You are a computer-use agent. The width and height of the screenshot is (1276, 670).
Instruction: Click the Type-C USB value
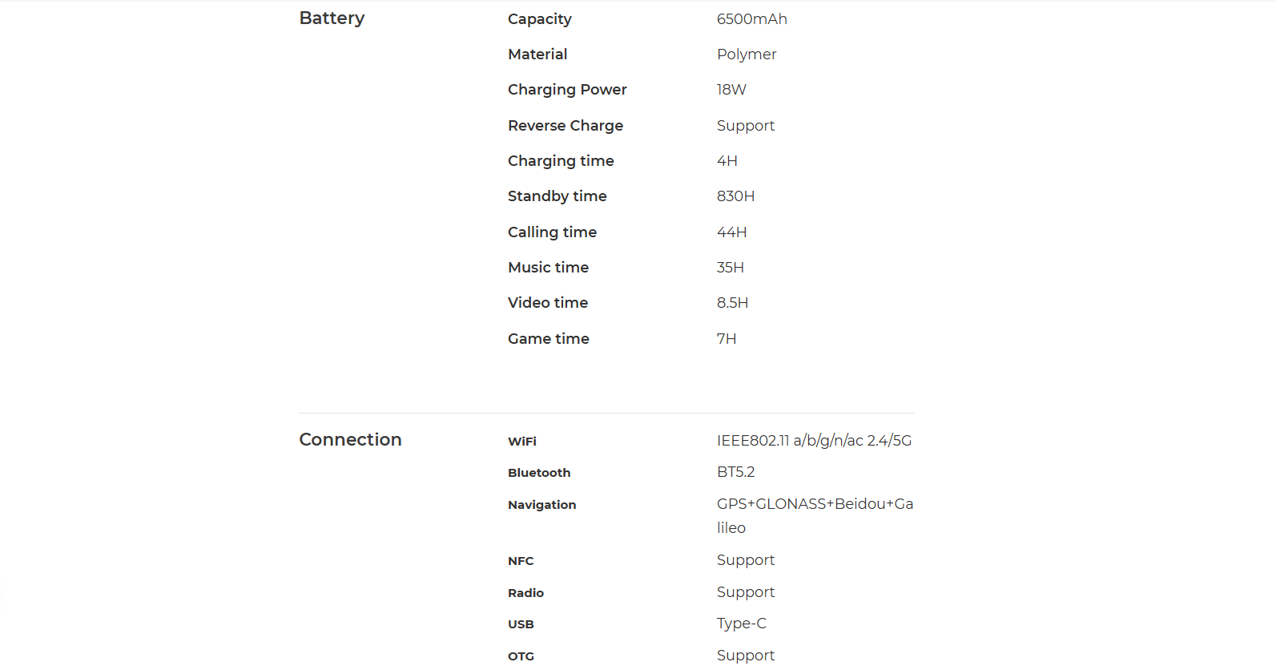tap(741, 624)
